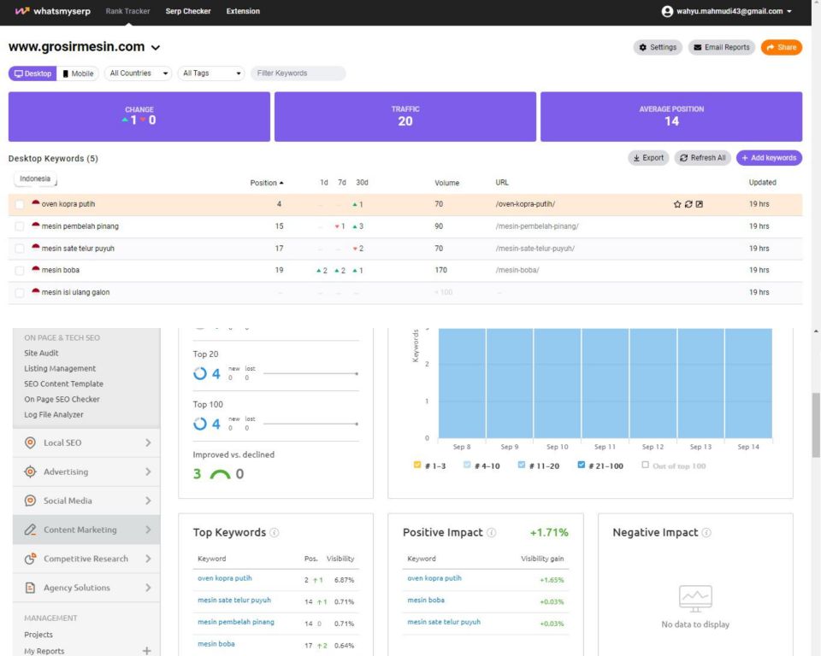
Task: Click the Social Media icon
Action: coord(31,501)
